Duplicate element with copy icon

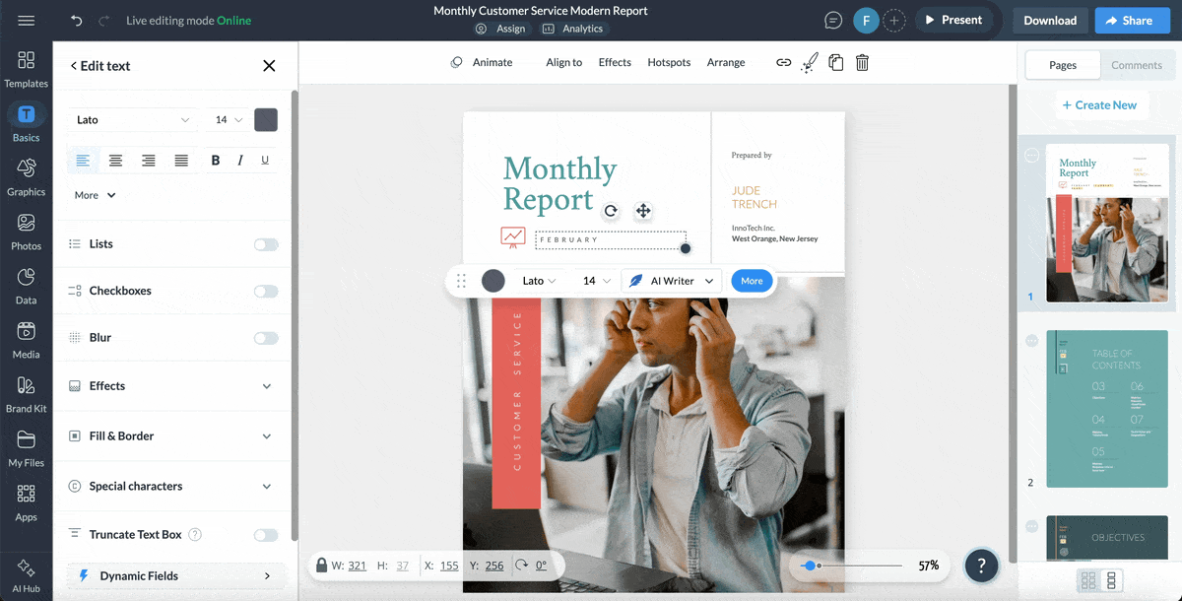coord(835,62)
